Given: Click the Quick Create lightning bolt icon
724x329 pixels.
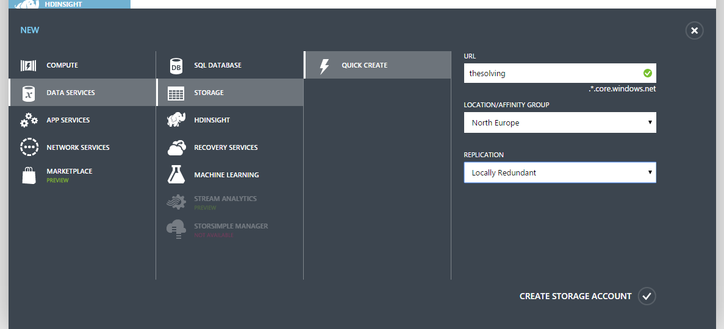Looking at the screenshot, I should click(x=324, y=66).
